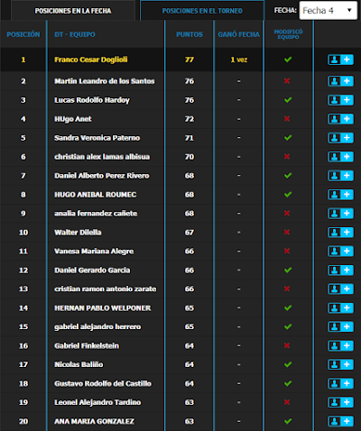Click the '1 vez' value for Franco
The width and height of the screenshot is (361, 431).
click(x=239, y=60)
